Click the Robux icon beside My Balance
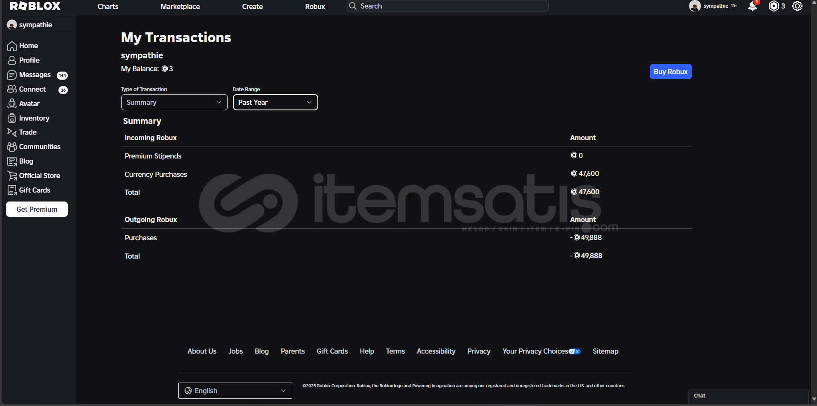Screen dimensions: 817x406 (165, 69)
